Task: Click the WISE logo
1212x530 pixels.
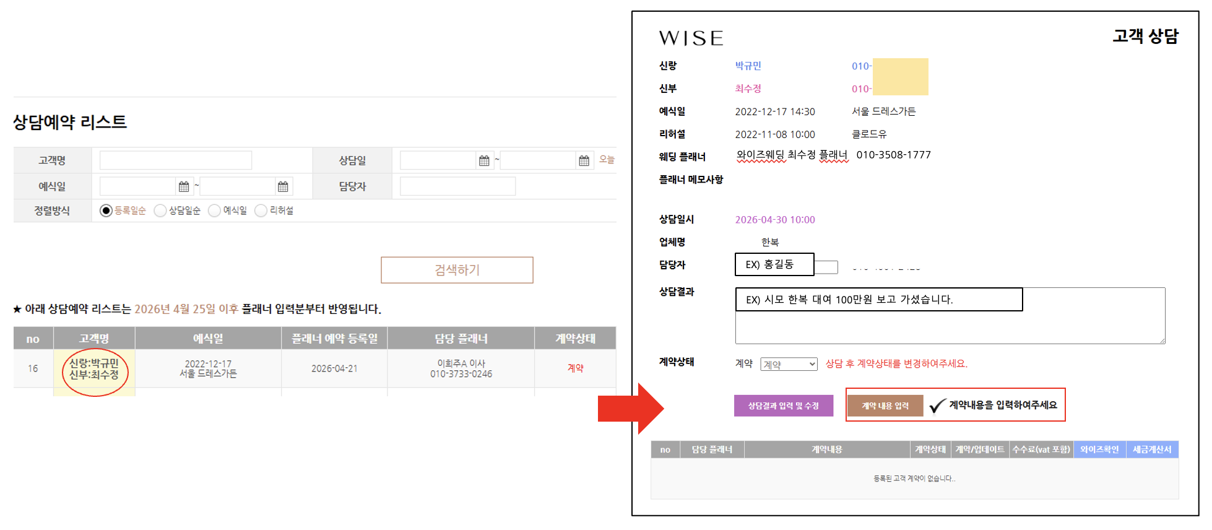Action: 691,38
